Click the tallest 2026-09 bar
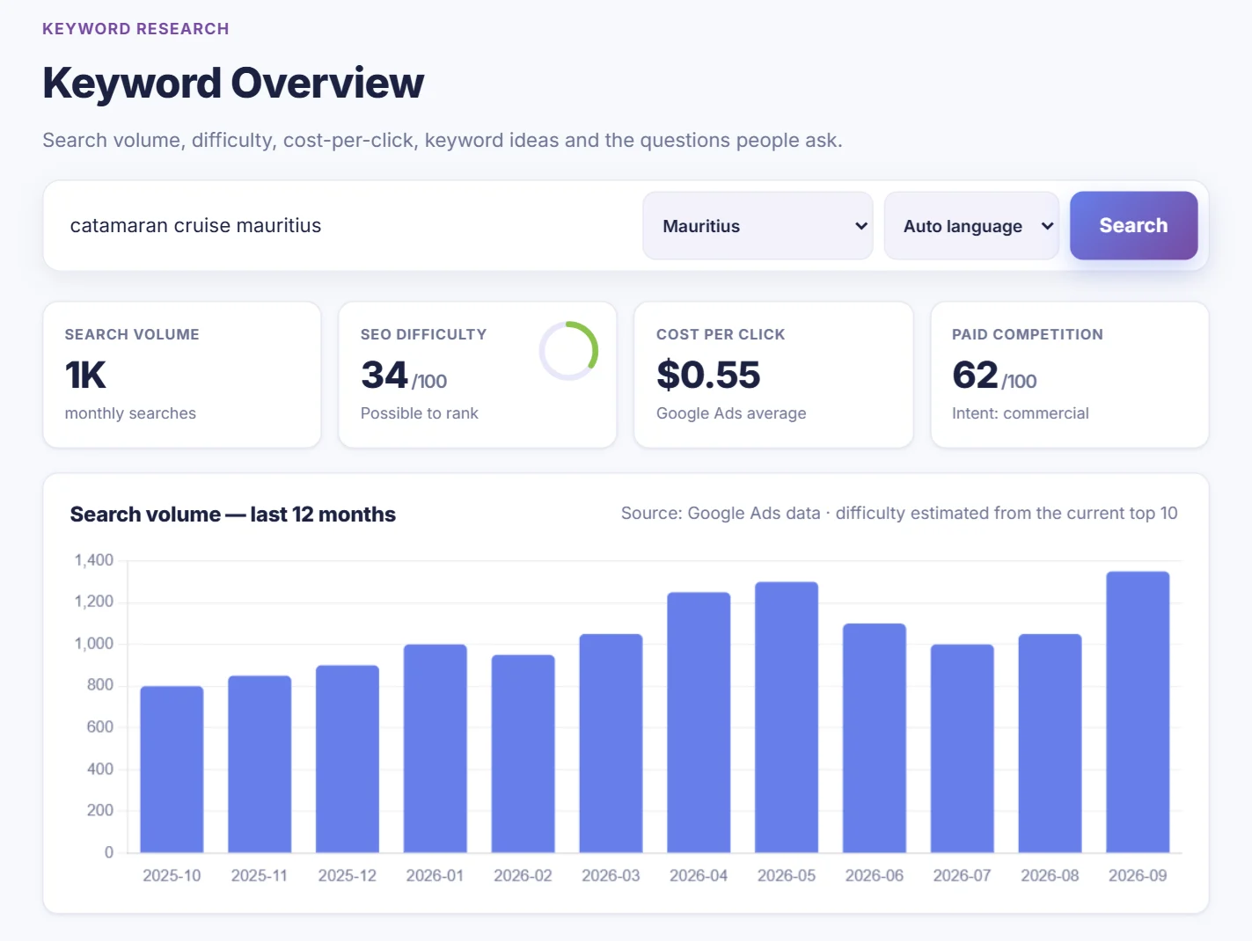Image resolution: width=1252 pixels, height=941 pixels. click(1138, 712)
